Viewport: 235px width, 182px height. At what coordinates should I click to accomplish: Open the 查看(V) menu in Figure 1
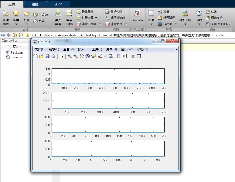coord(68,49)
